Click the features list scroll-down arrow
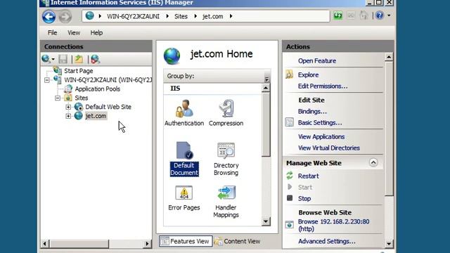The width and height of the screenshot is (450, 253). [266, 221]
